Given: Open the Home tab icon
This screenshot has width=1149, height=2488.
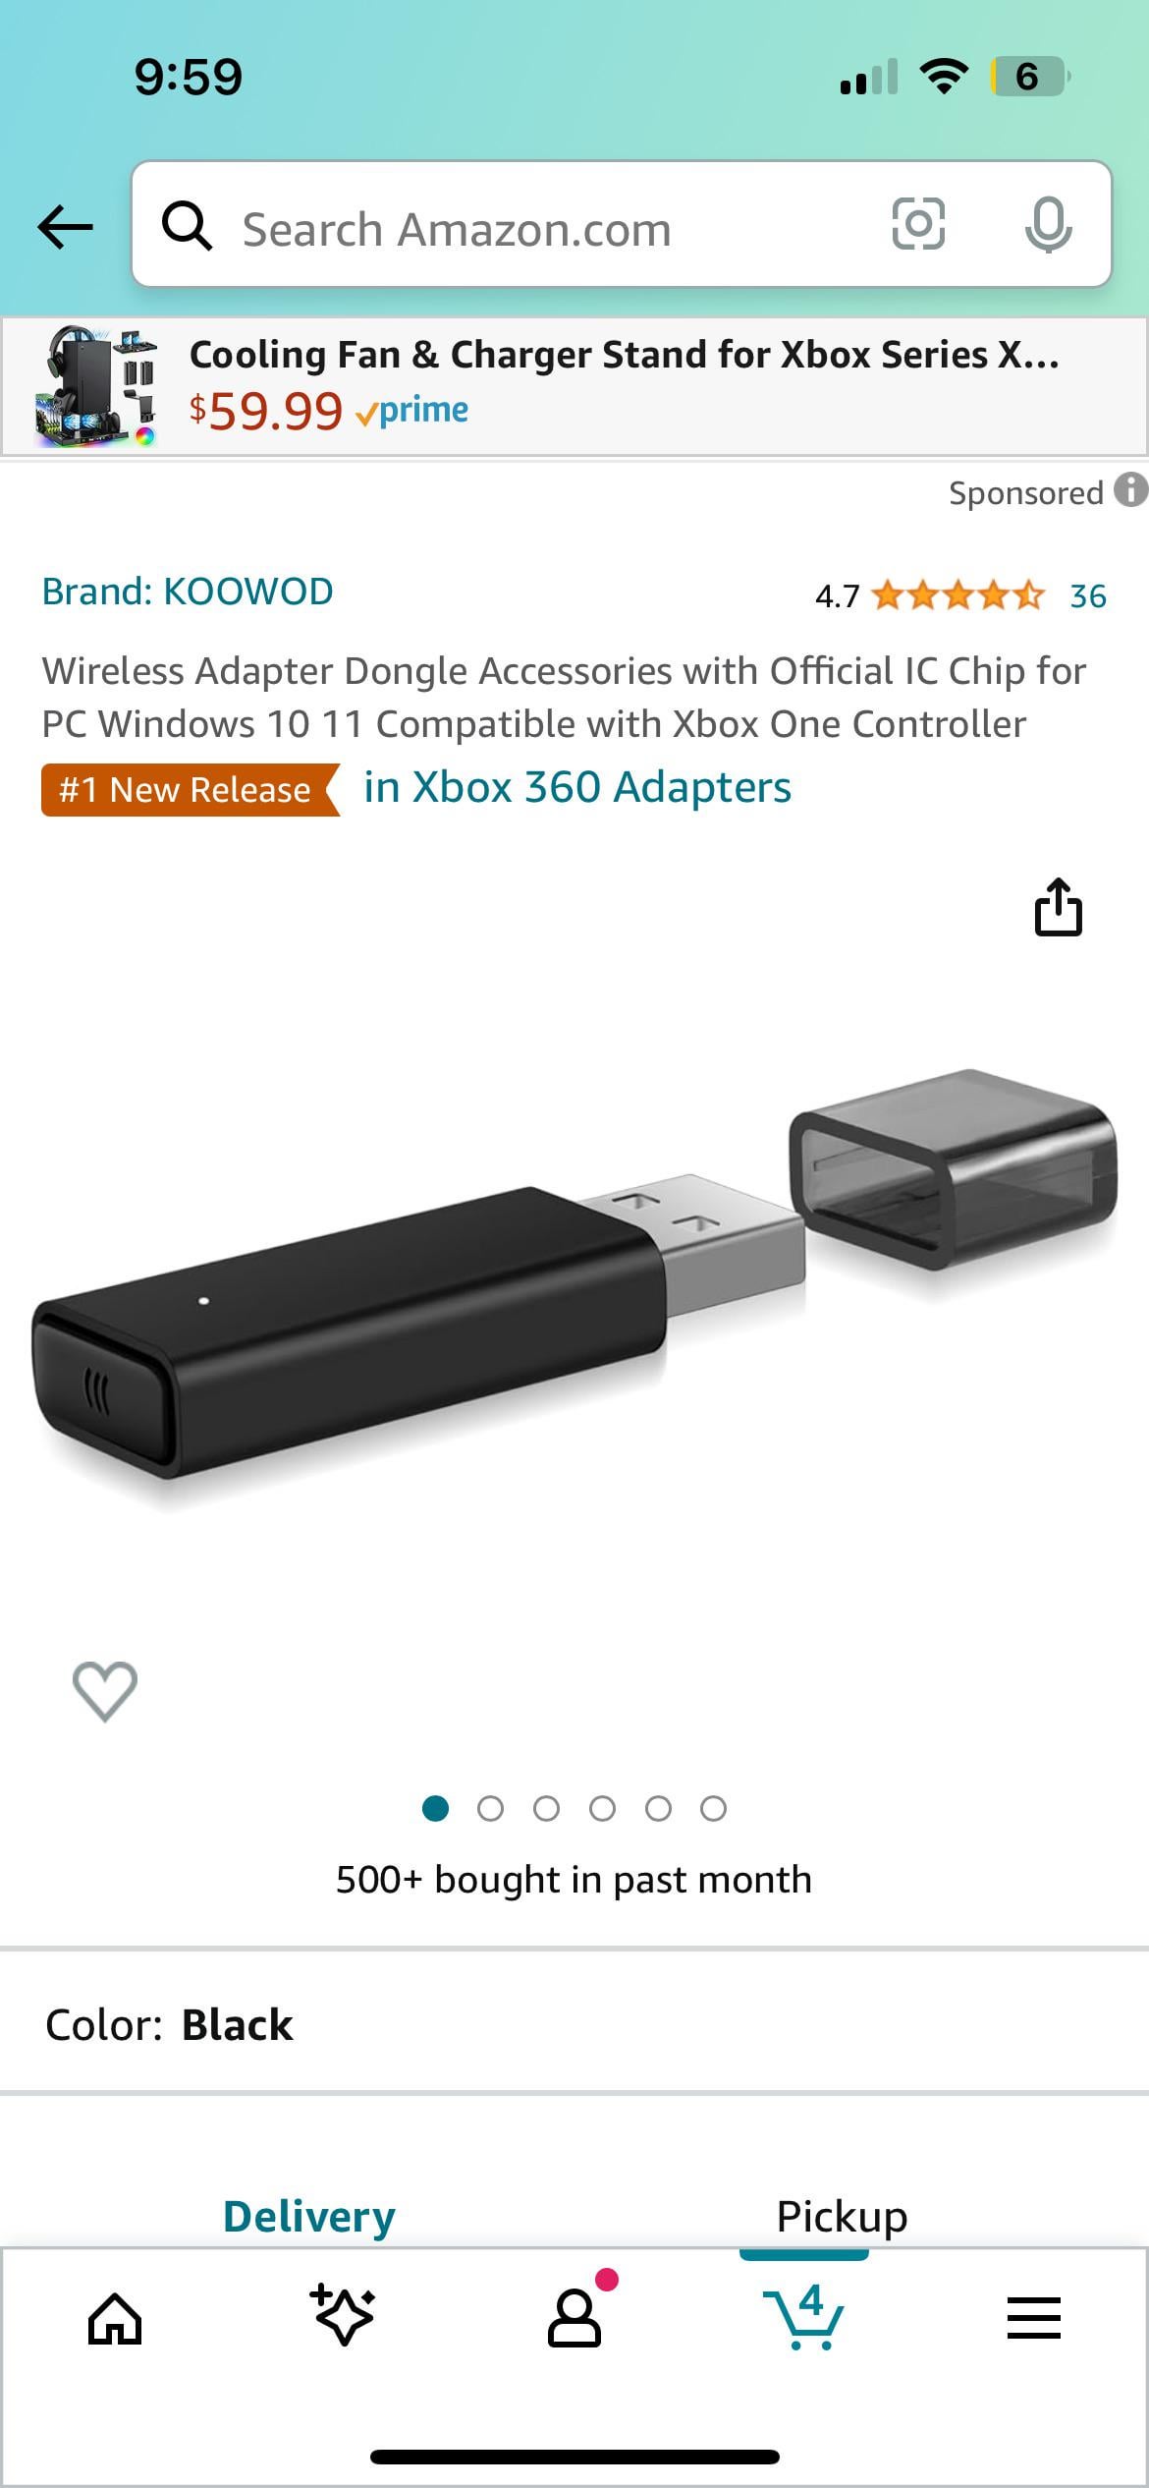Looking at the screenshot, I should (115, 2319).
